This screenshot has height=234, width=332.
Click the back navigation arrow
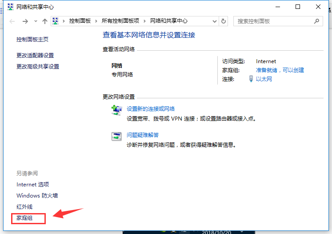[x=12, y=21]
